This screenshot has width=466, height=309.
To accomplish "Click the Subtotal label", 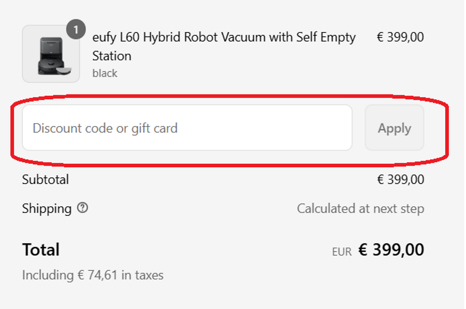I will pyautogui.click(x=46, y=179).
